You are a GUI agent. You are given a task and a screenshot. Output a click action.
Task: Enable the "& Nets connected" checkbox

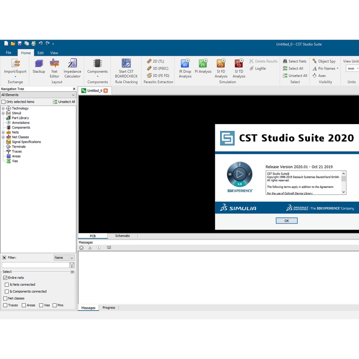tap(7, 284)
